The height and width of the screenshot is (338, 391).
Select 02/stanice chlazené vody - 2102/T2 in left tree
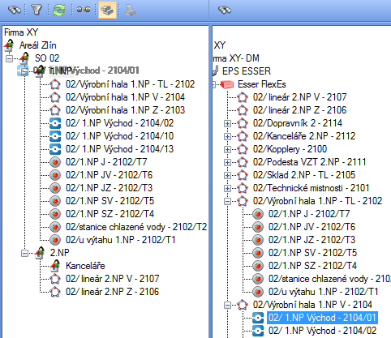[x=136, y=227]
